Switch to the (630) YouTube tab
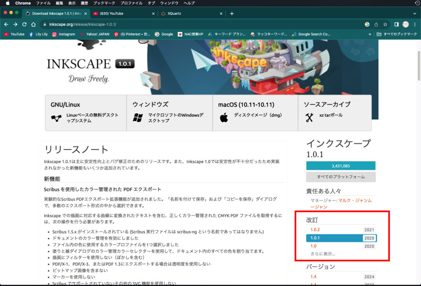 pos(122,13)
